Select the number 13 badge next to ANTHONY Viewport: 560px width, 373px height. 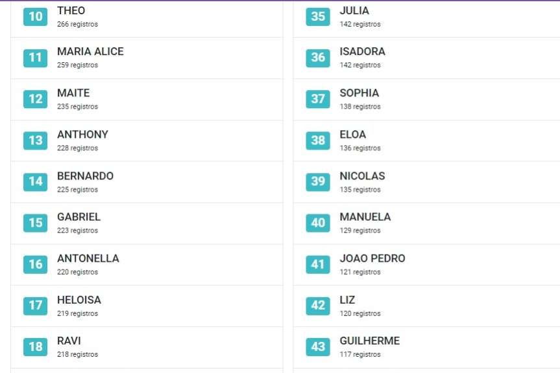tap(35, 140)
